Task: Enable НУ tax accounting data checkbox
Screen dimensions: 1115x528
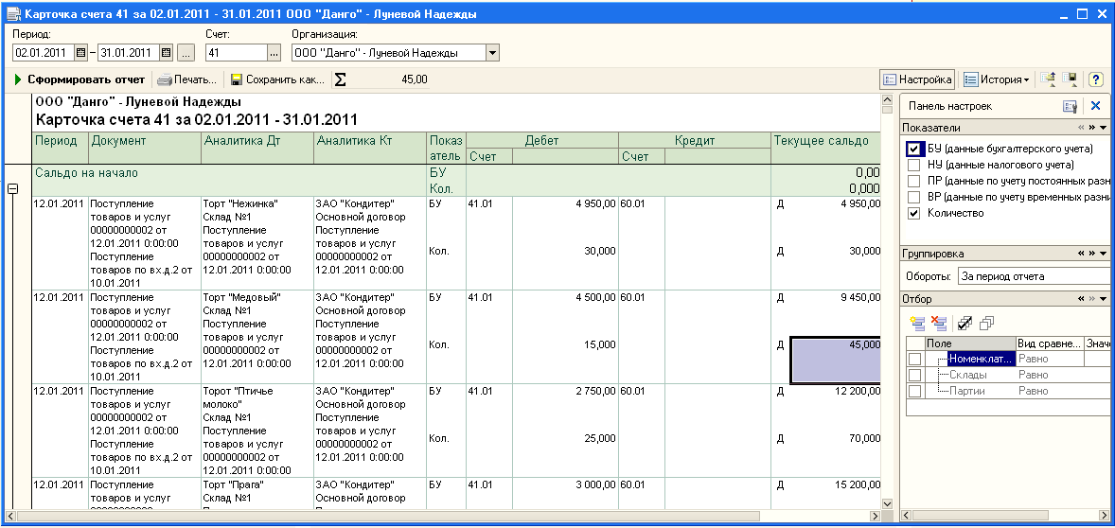Action: [x=913, y=165]
